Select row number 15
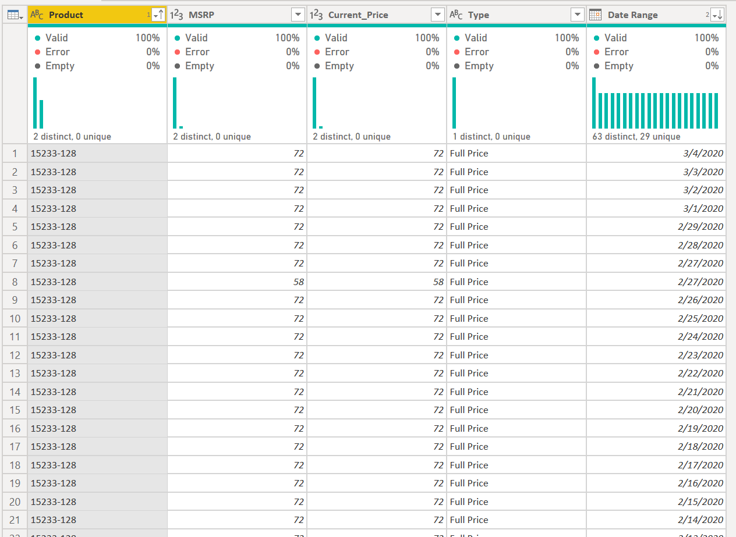The width and height of the screenshot is (736, 537). [x=15, y=410]
